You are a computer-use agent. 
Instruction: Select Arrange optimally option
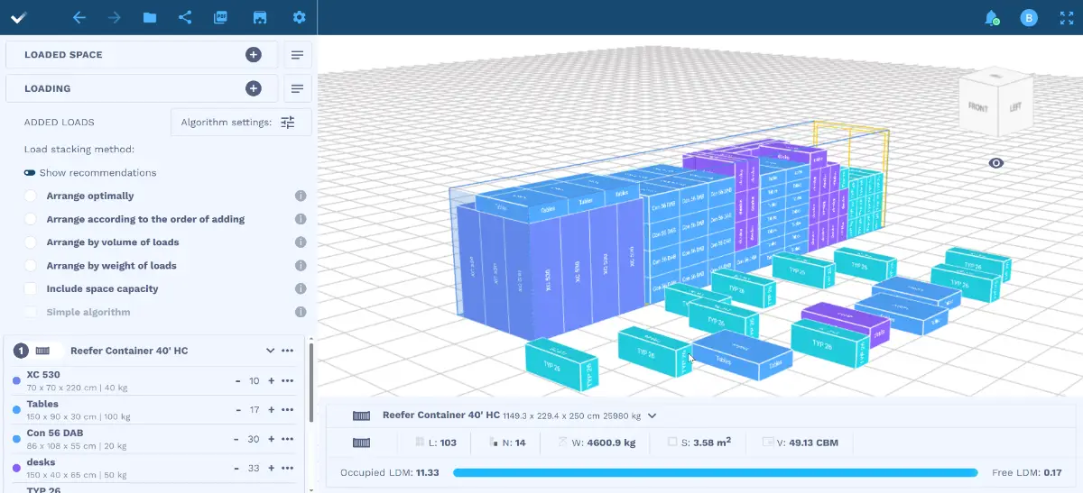pos(31,196)
